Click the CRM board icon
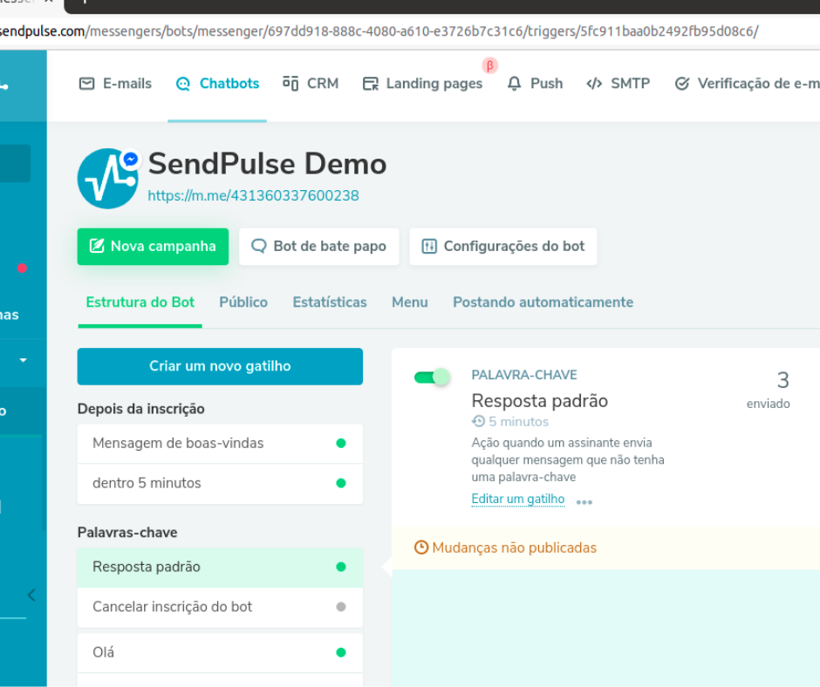 [x=290, y=83]
